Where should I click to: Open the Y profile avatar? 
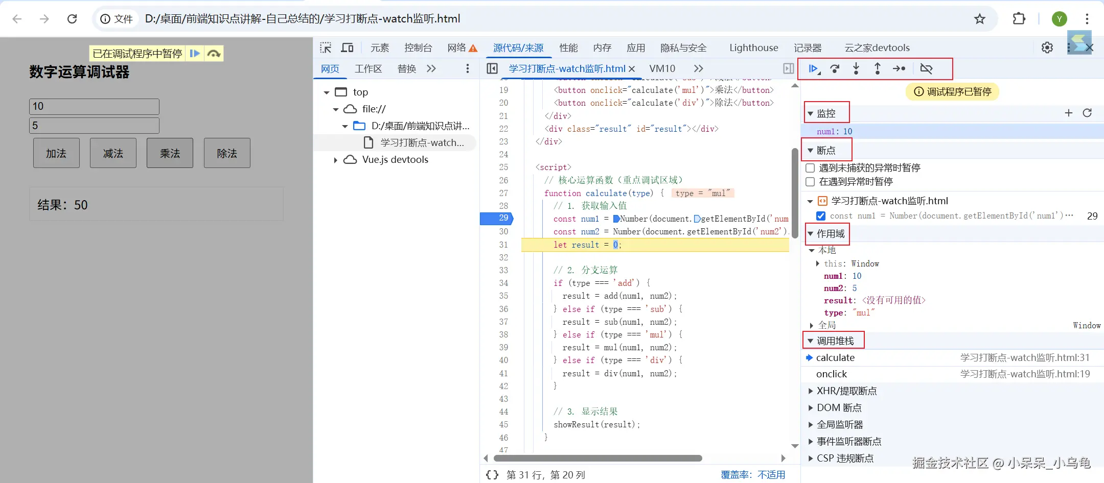point(1059,19)
